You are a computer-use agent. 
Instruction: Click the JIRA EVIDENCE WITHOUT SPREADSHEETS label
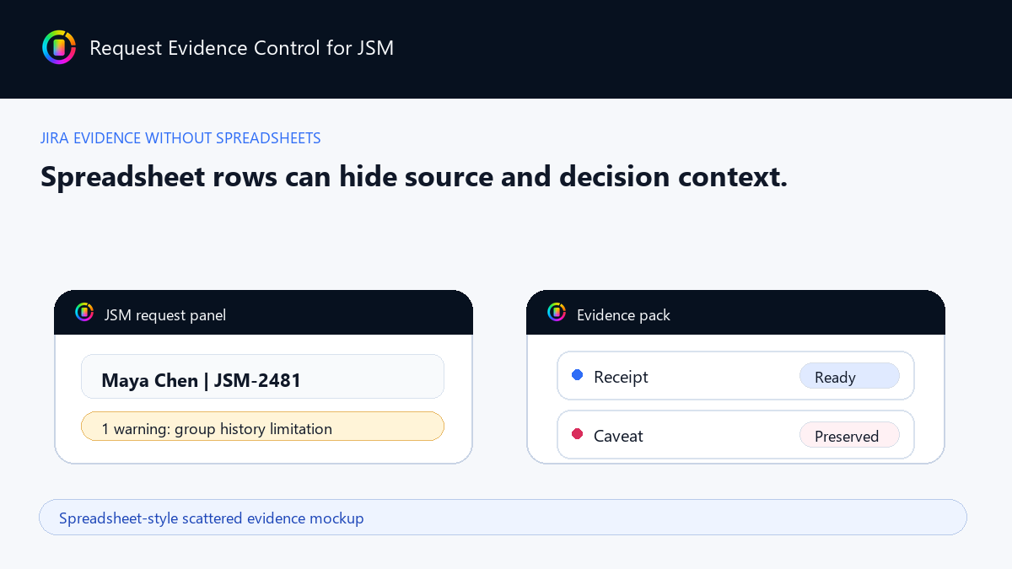[x=180, y=138]
